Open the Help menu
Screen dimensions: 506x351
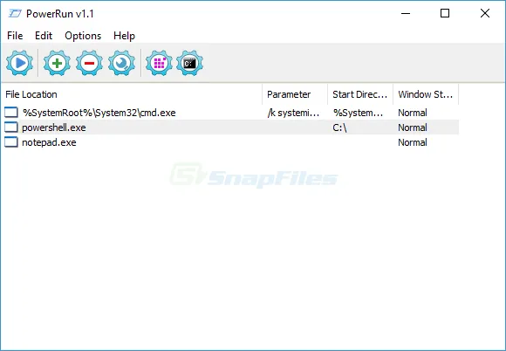coord(124,36)
